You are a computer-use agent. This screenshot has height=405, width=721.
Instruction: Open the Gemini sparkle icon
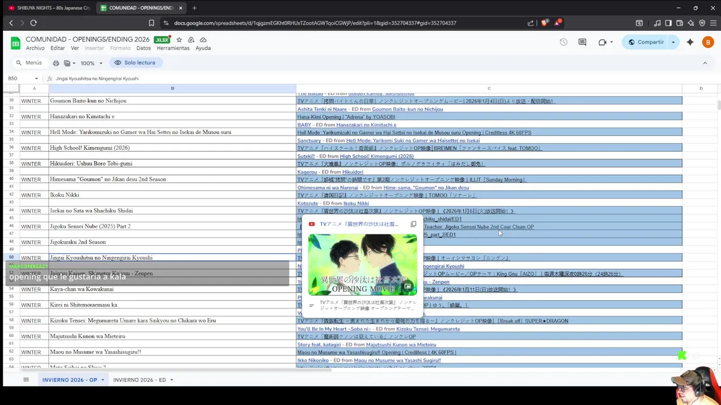(690, 42)
